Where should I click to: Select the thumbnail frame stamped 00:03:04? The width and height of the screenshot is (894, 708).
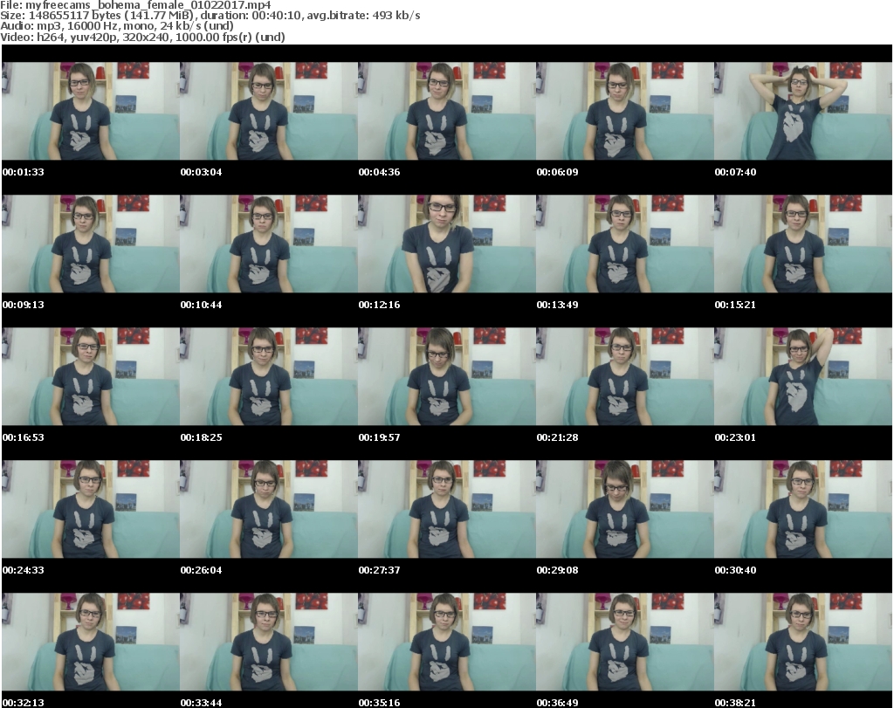(269, 111)
